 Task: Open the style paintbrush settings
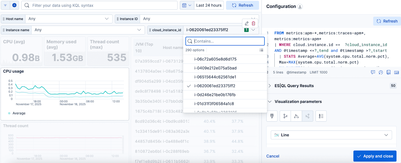tap(272, 116)
